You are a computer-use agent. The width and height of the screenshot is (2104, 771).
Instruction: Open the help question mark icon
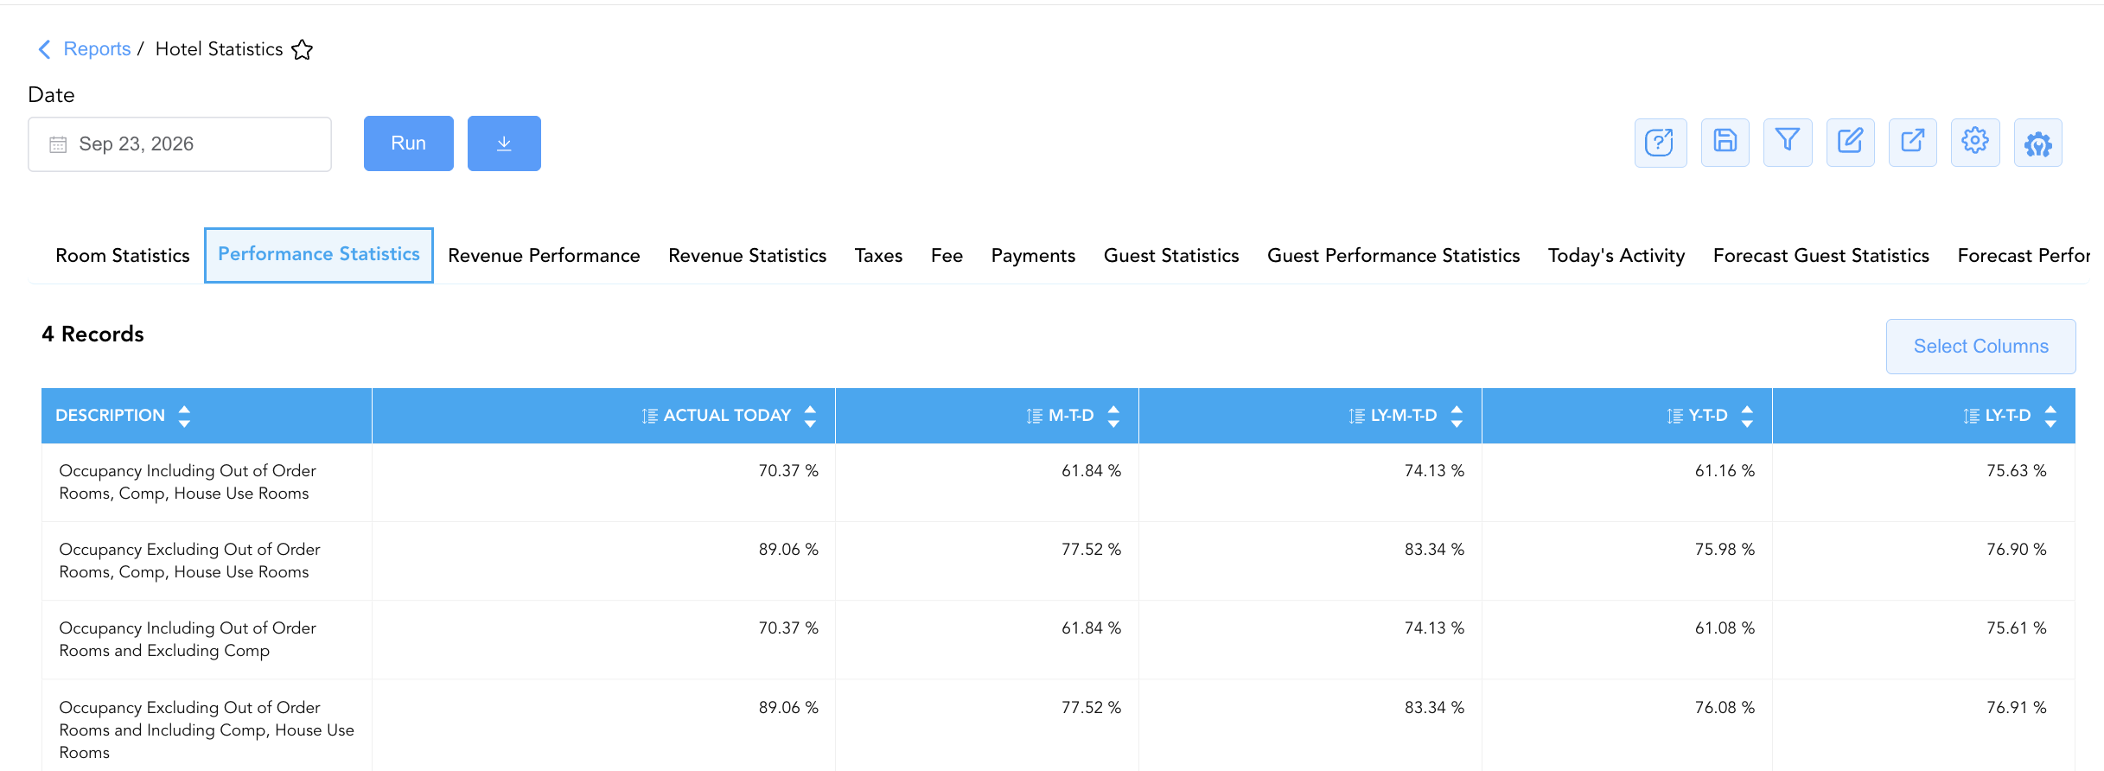[1660, 143]
